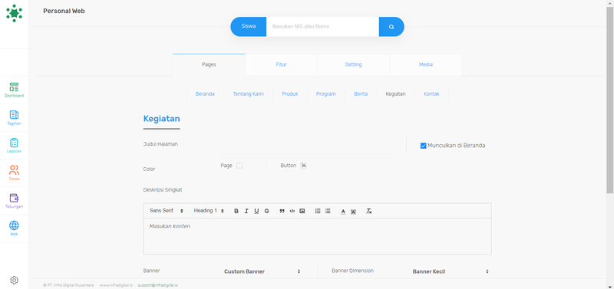
Task: Pick the Page color swatch
Action: [239, 166]
